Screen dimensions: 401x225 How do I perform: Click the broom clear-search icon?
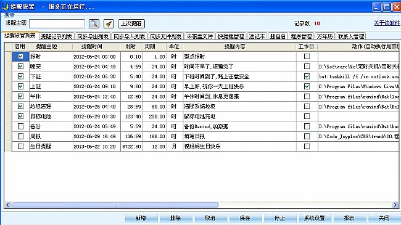[x=109, y=24]
